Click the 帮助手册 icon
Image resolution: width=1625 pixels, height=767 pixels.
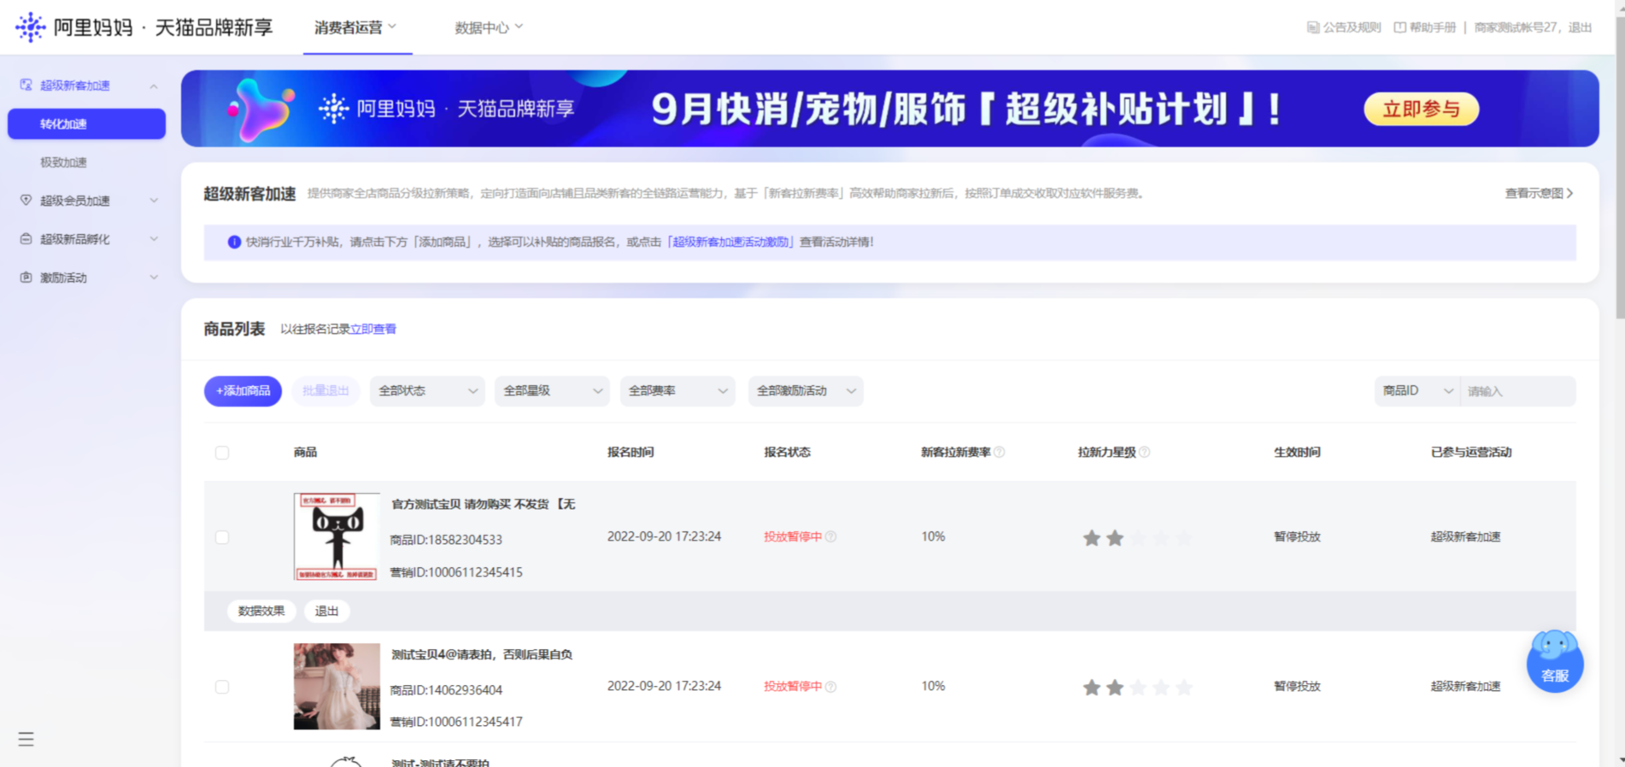pos(1399,27)
